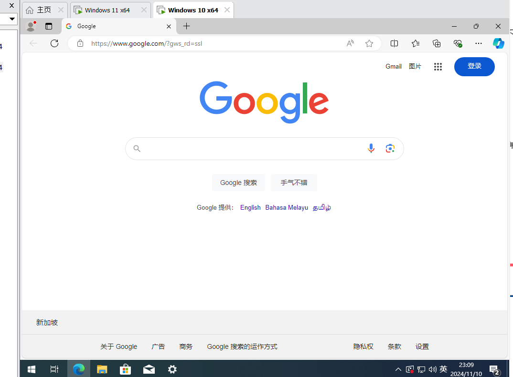Refresh the page with reload icon
513x377 pixels.
point(54,43)
